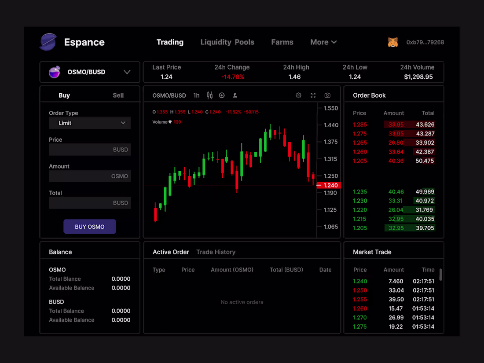
Task: Click market trade price 1.250
Action: 360,290
